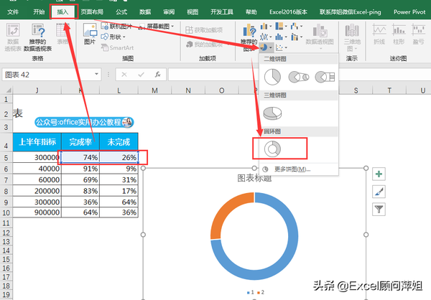Open the 帮助 (Help) tab
The height and width of the screenshot is (300, 431).
[x=251, y=11]
